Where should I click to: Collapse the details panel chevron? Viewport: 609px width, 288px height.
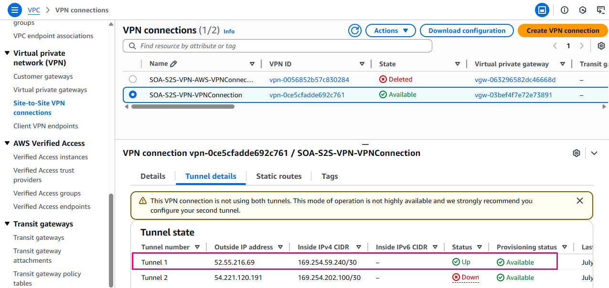[x=594, y=153]
